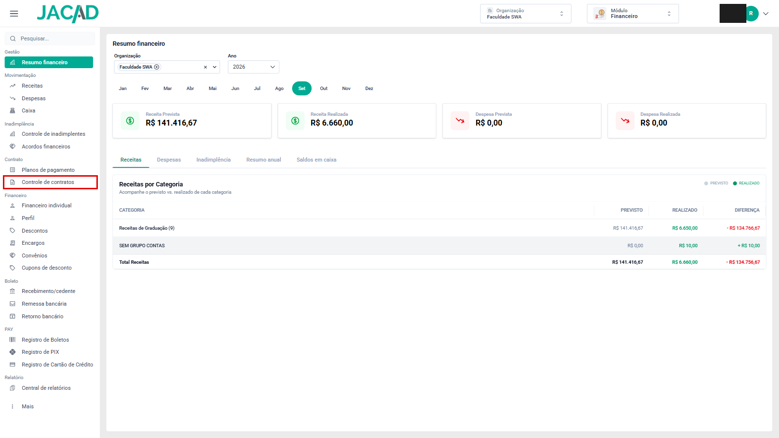This screenshot has height=438, width=779.
Task: Expand the Ano 2026 dropdown
Action: [253, 67]
